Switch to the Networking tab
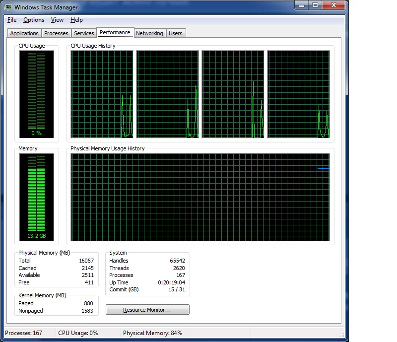This screenshot has height=342, width=397. point(150,33)
